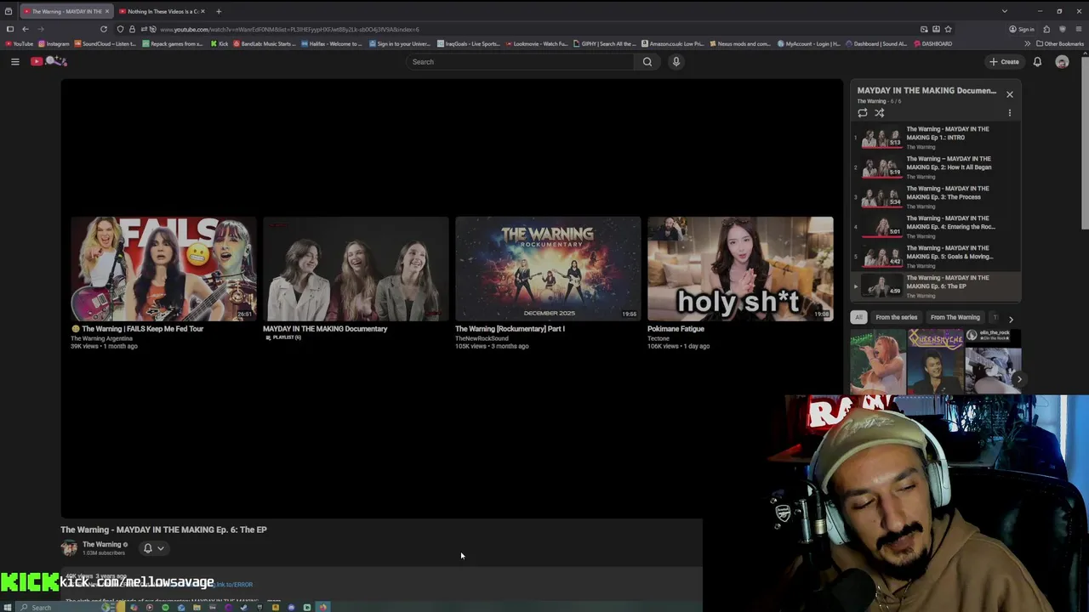Select the 'From The Warning' chip
Viewport: 1089px width, 612px height.
[955, 317]
